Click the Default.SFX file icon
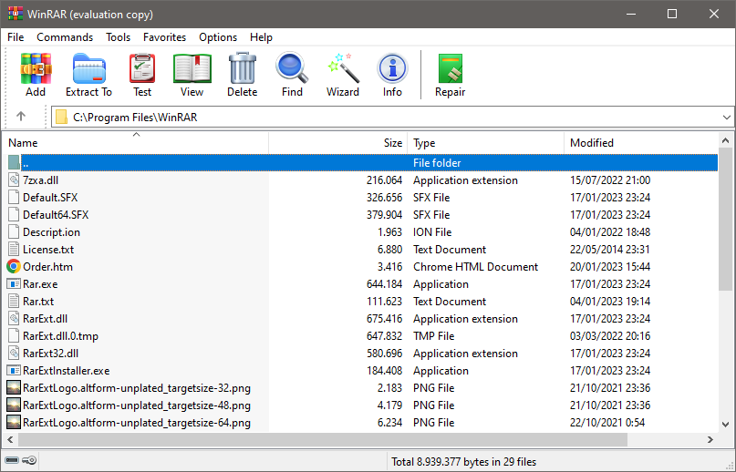 (x=14, y=198)
